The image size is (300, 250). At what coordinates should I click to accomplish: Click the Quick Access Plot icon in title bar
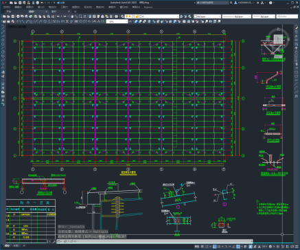tap(38, 3)
